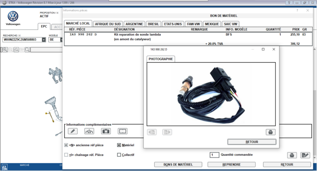Screen dimensions: 317x171
Task: Click the question mark in Informations pièces dialog
Action: click(x=297, y=10)
